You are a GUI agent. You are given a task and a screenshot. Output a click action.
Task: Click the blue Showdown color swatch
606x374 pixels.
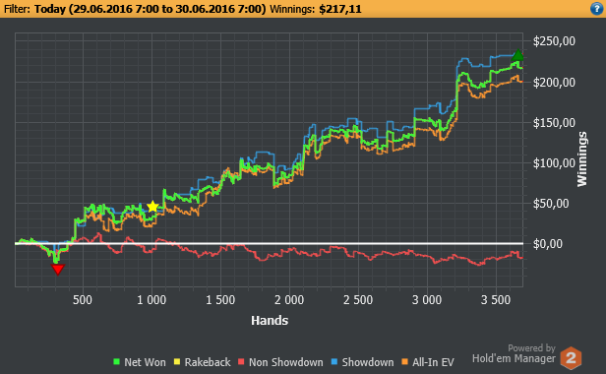(x=334, y=362)
